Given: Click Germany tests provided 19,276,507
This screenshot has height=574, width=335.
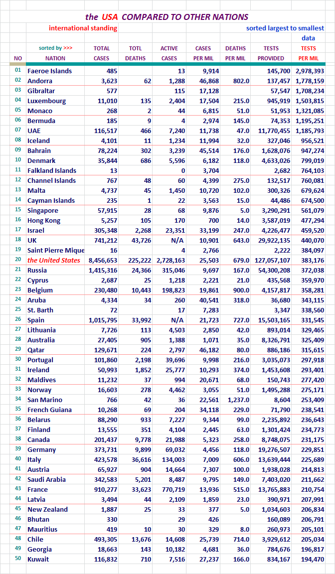Looking at the screenshot, I should [274, 449].
